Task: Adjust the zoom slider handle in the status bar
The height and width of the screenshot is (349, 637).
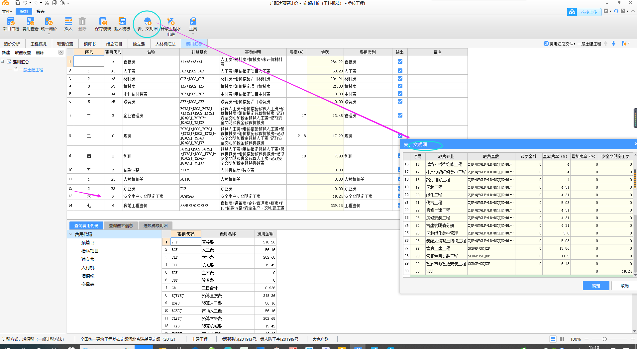Action: point(605,339)
